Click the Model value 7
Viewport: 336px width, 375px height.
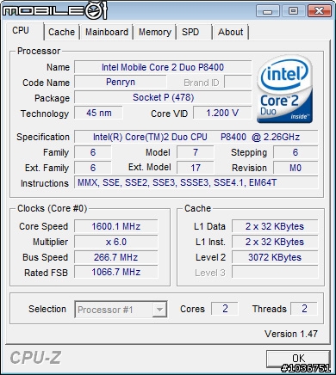196,152
